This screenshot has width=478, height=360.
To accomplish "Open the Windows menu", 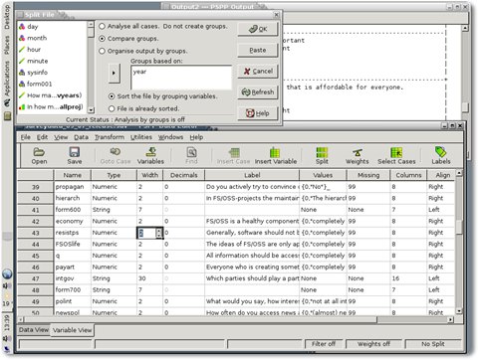I will coord(170,137).
